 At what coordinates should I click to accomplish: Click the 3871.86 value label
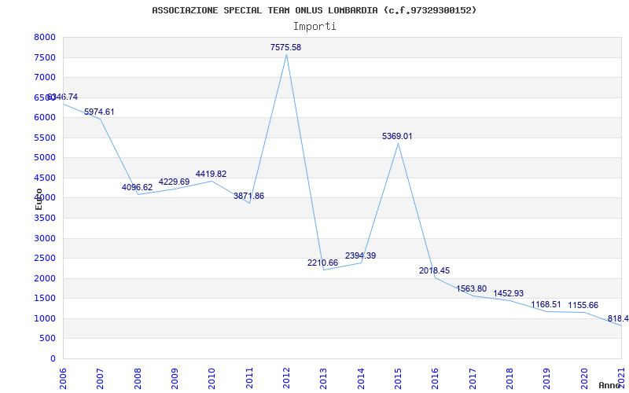[x=248, y=196]
